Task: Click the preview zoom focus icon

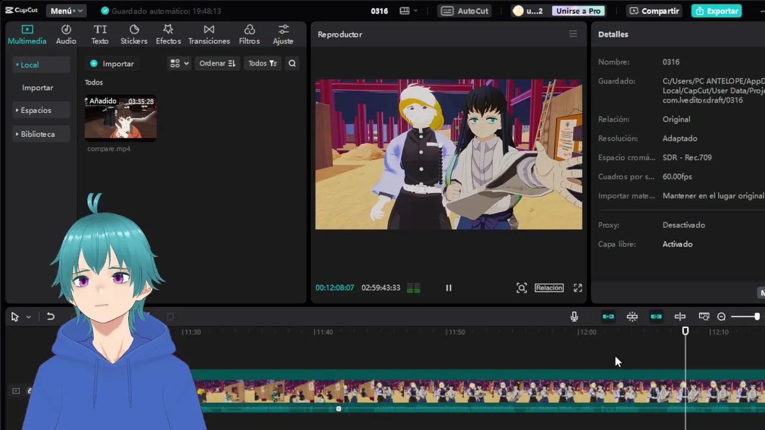Action: (x=522, y=288)
